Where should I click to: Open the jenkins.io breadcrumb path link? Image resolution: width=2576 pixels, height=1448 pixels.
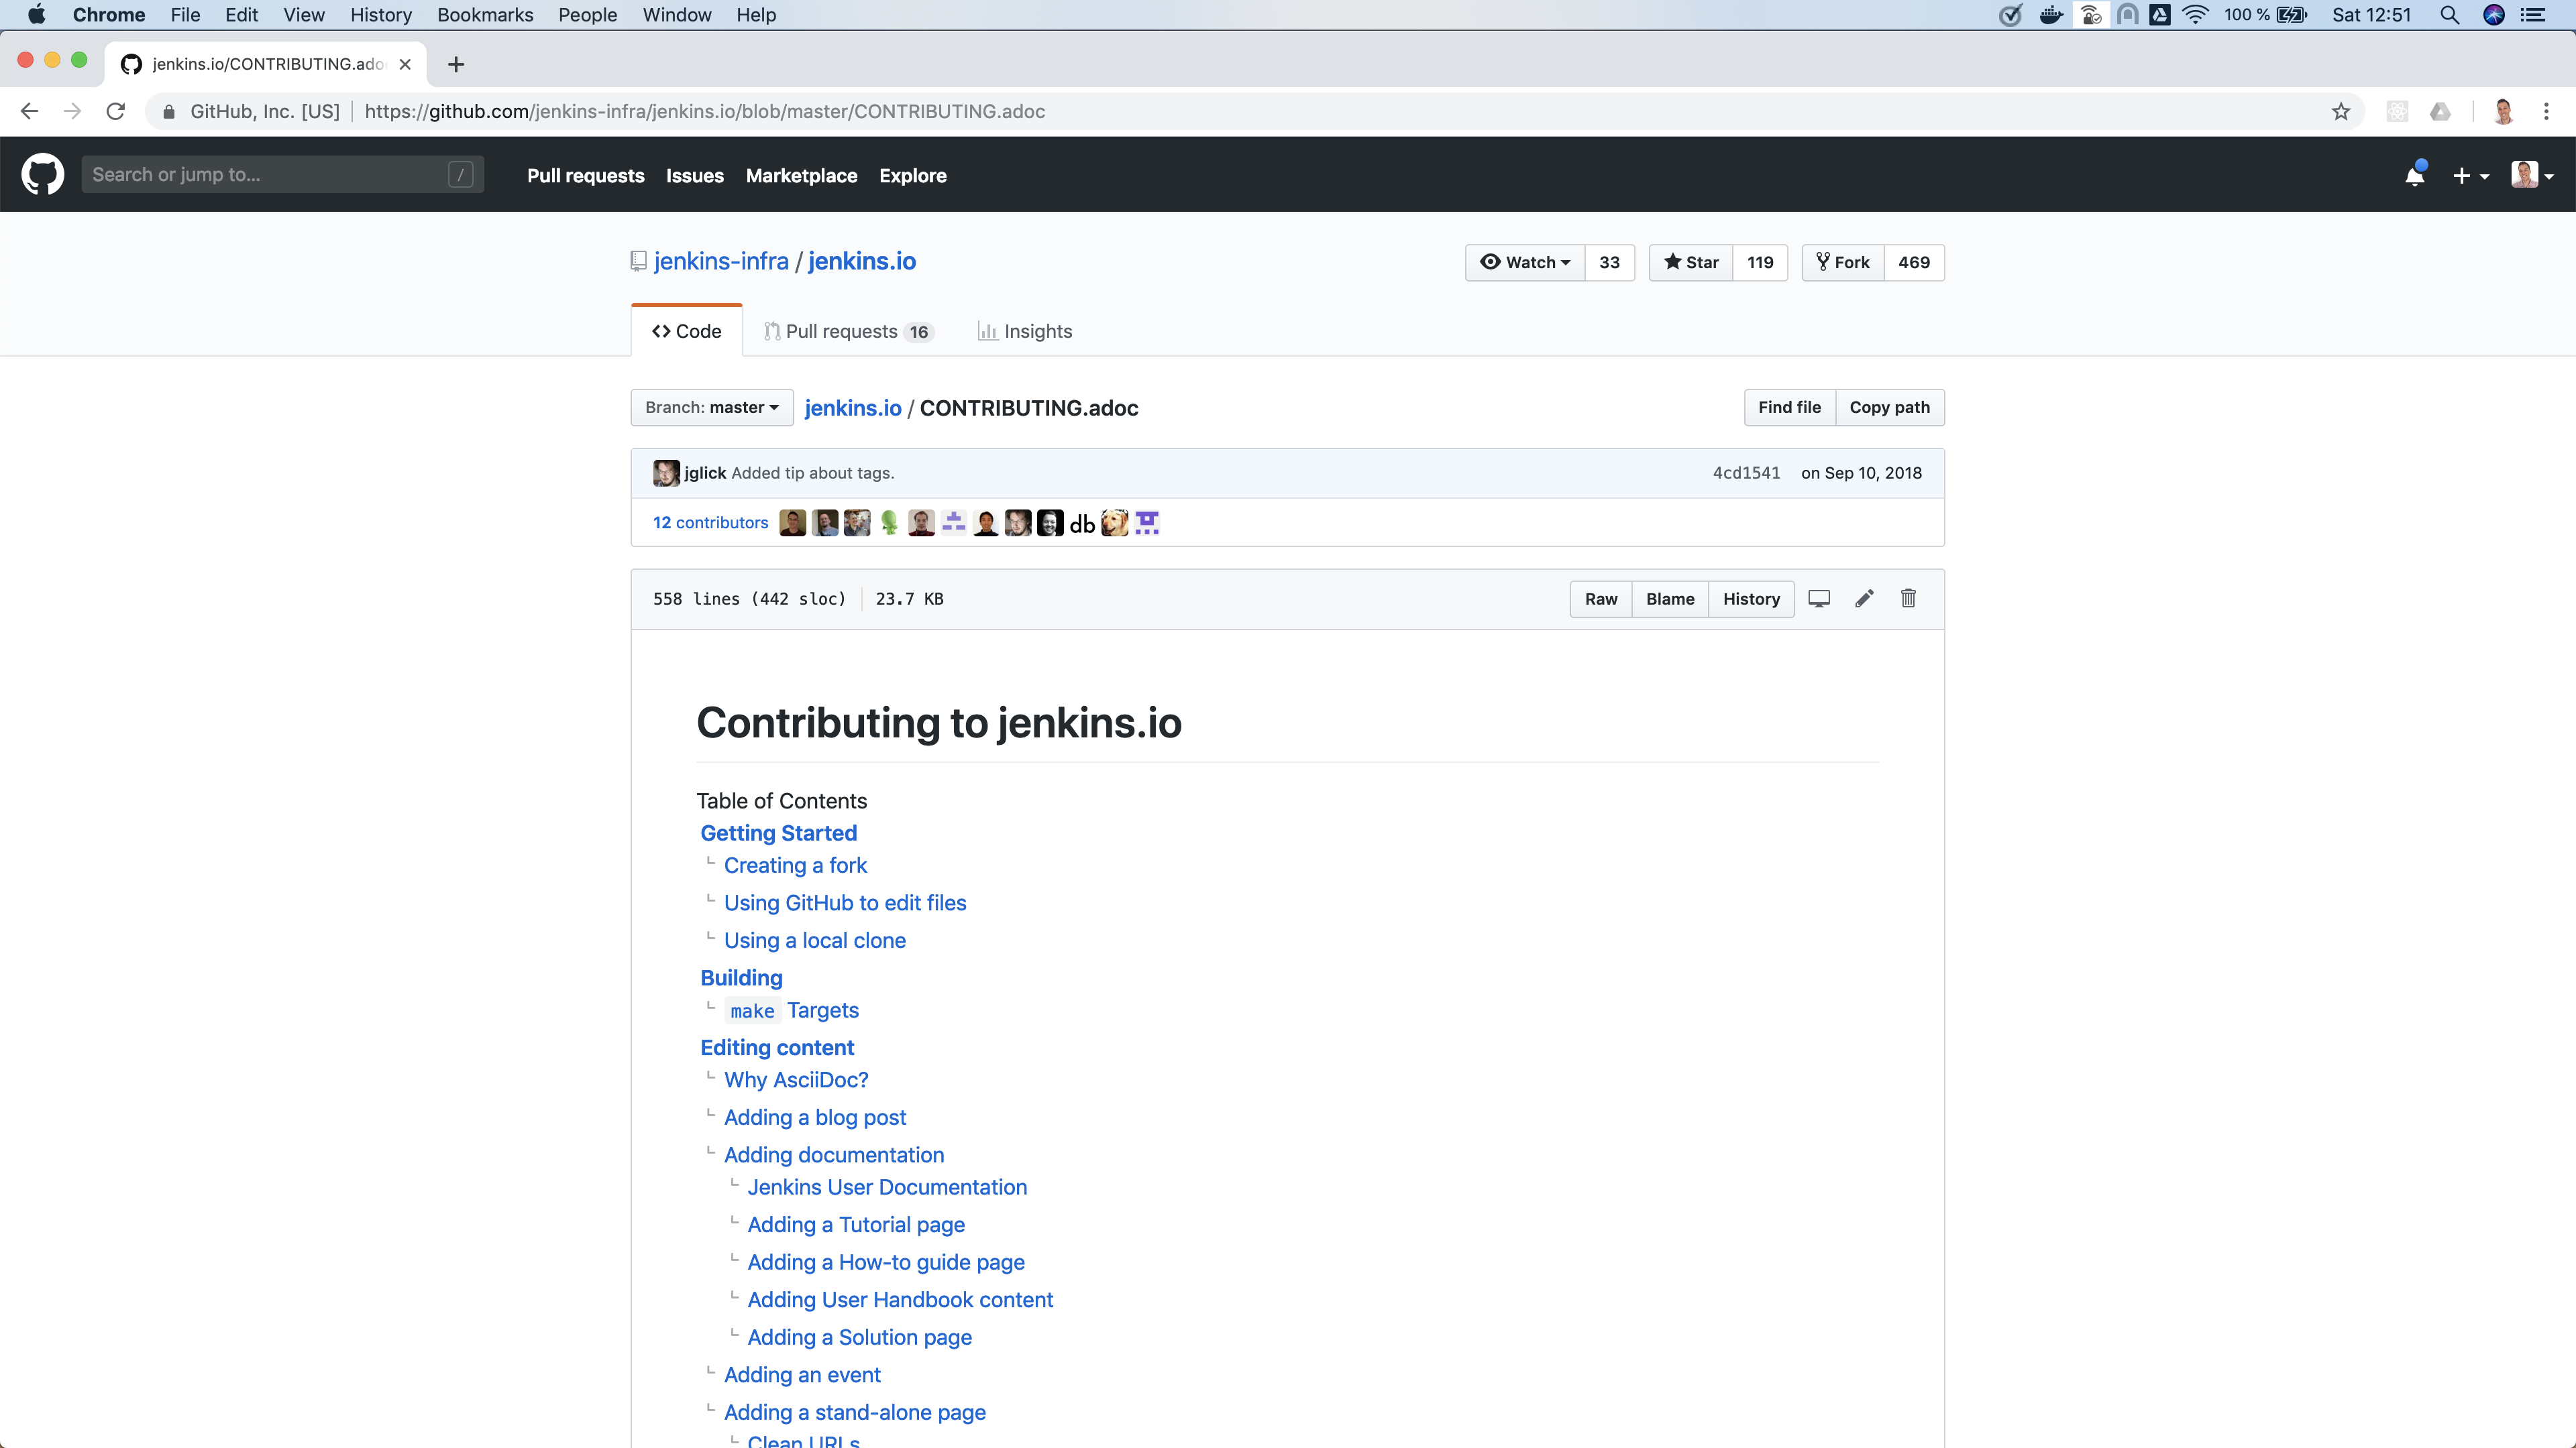point(853,409)
